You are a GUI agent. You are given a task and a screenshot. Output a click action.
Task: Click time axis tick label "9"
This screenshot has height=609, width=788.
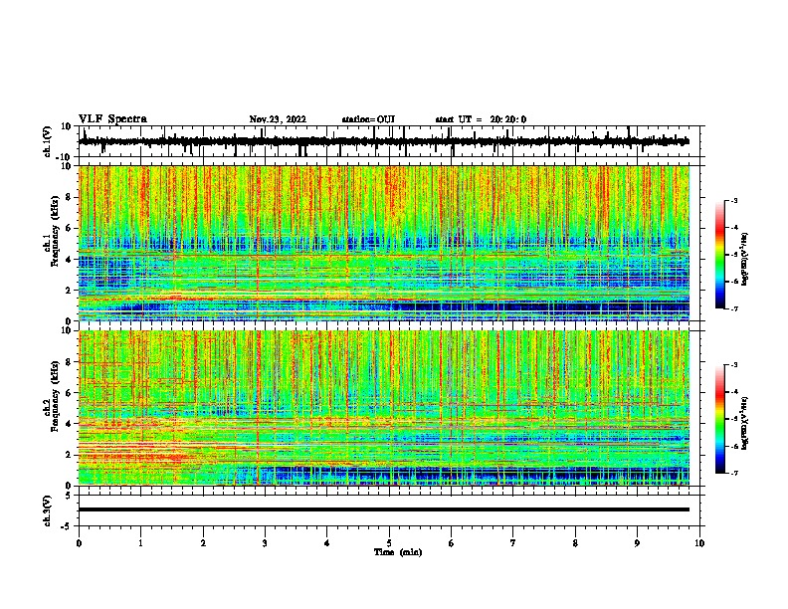[637, 543]
